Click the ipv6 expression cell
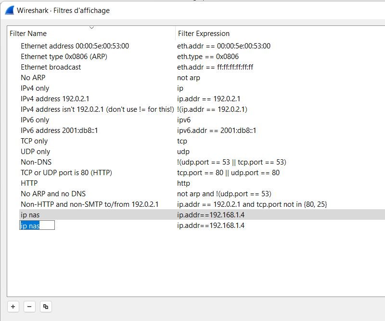 pyautogui.click(x=184, y=120)
